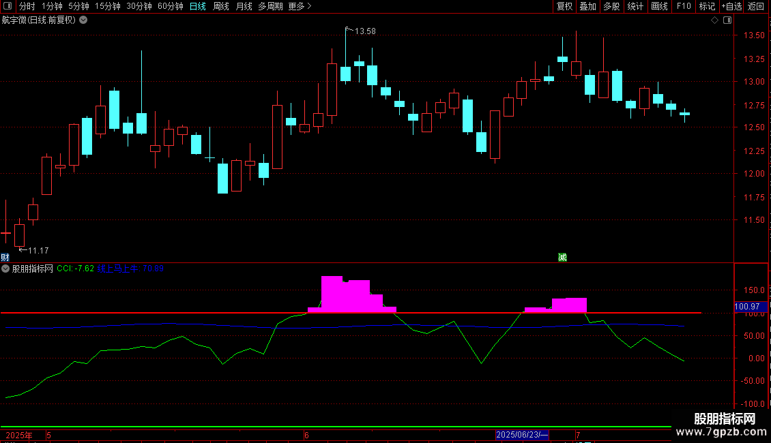The height and width of the screenshot is (443, 771).
Task: Click the CCI: -7.62 indicator value
Action: tap(75, 269)
